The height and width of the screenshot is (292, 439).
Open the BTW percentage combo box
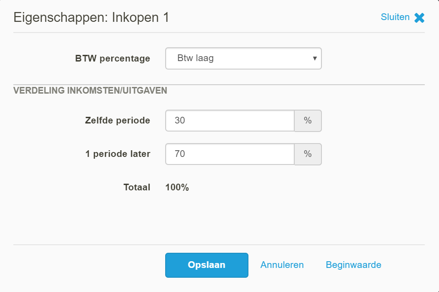(243, 58)
